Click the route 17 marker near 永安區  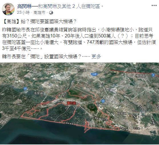click(x=25, y=88)
